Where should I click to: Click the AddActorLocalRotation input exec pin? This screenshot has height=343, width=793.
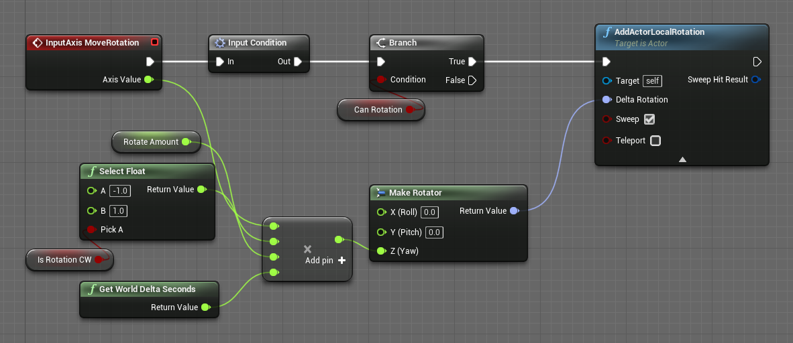606,62
